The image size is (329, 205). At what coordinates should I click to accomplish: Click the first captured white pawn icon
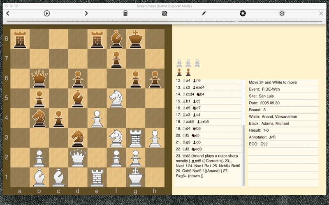coord(179,63)
